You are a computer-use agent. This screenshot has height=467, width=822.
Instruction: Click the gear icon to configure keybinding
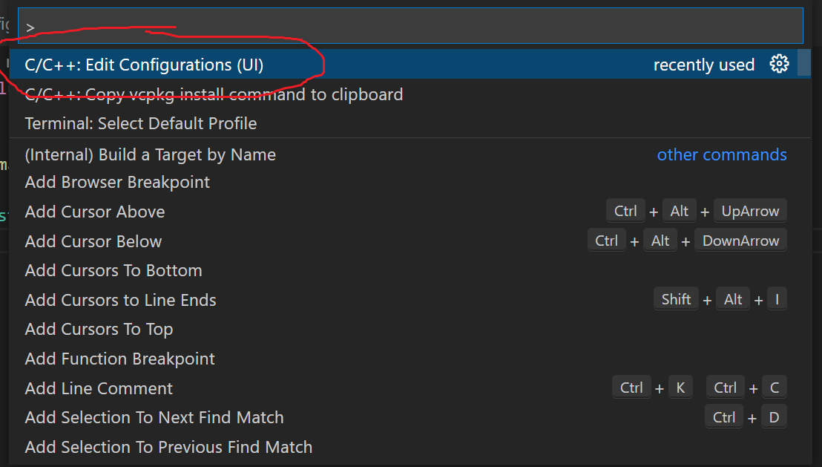coord(779,64)
